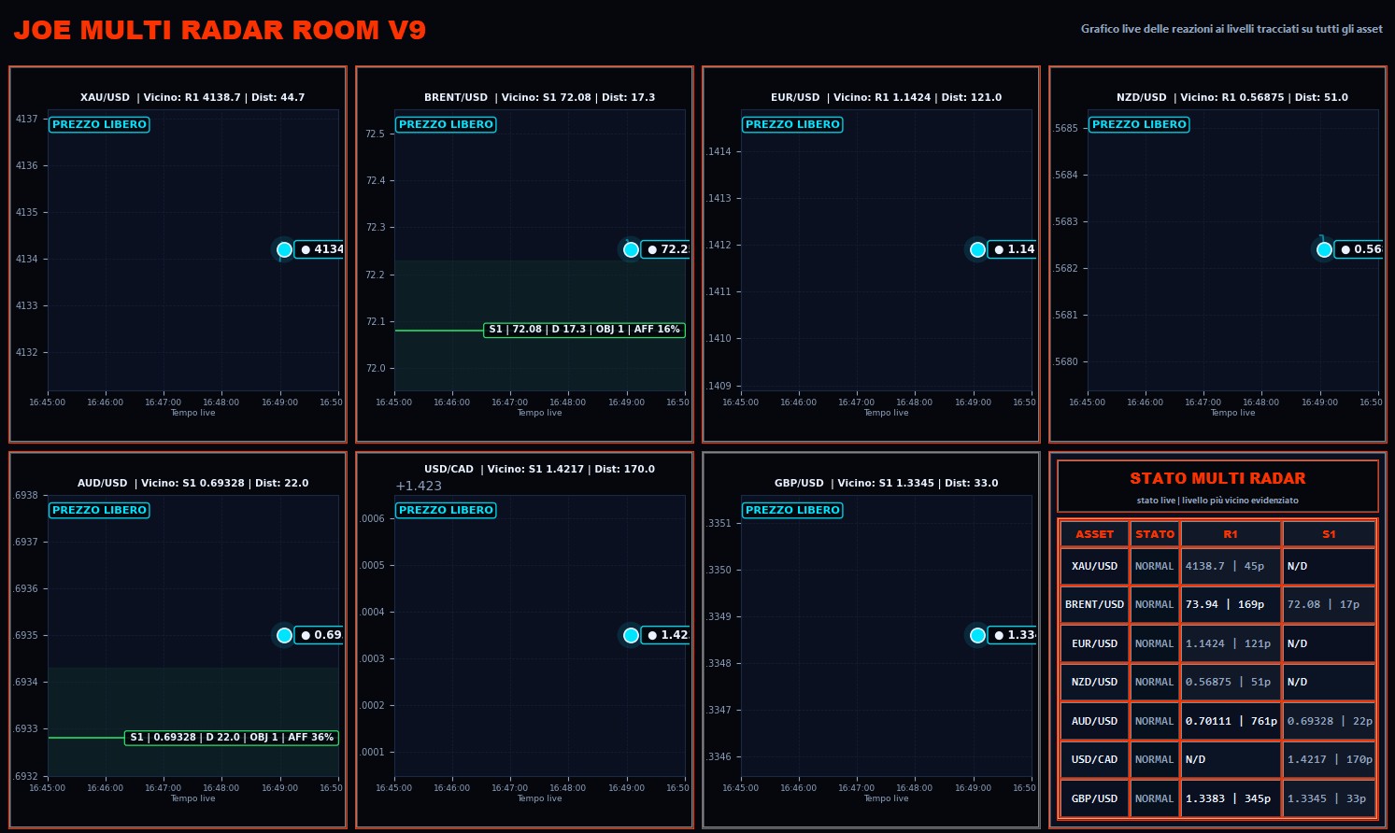The image size is (1395, 833).
Task: Click the R1 column header in status table
Action: [x=1231, y=534]
